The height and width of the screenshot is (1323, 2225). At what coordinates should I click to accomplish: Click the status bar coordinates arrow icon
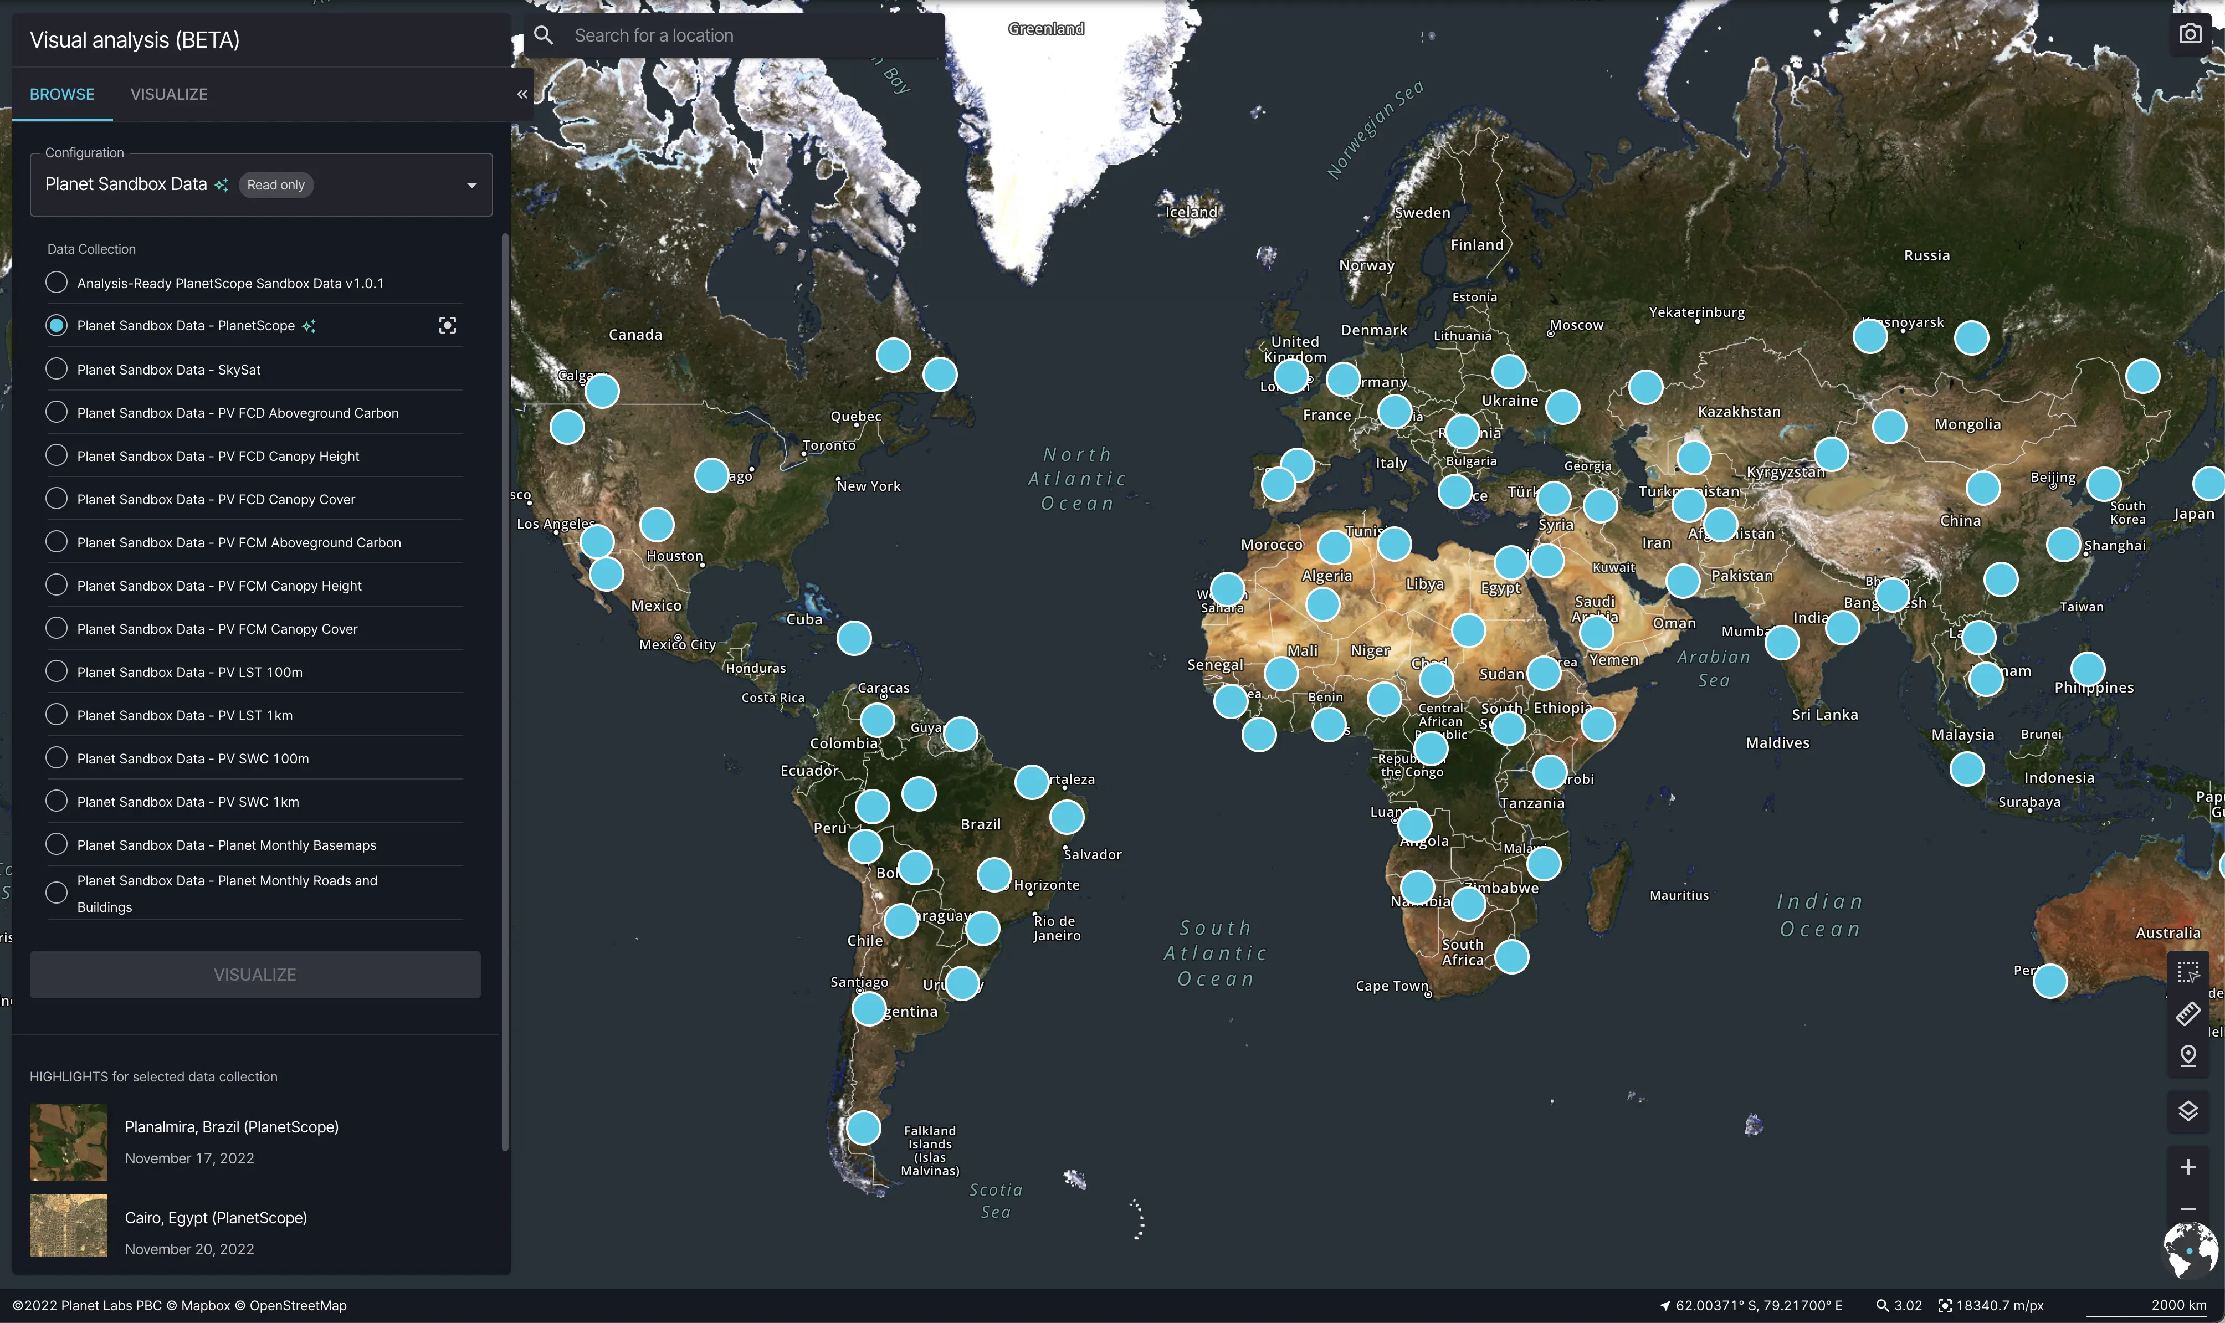click(x=1664, y=1305)
